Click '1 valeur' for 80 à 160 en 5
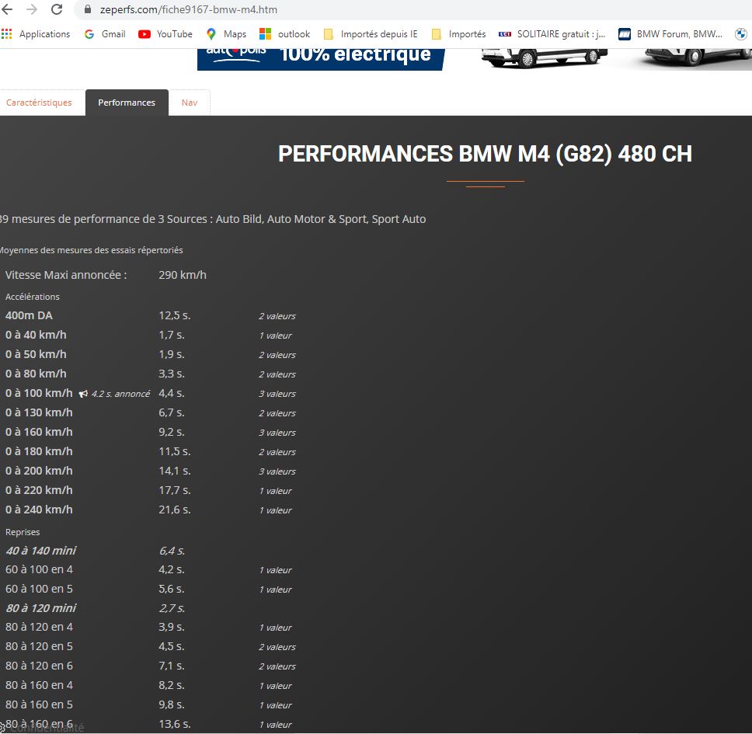Viewport: 752px width, 734px height. coord(275,705)
